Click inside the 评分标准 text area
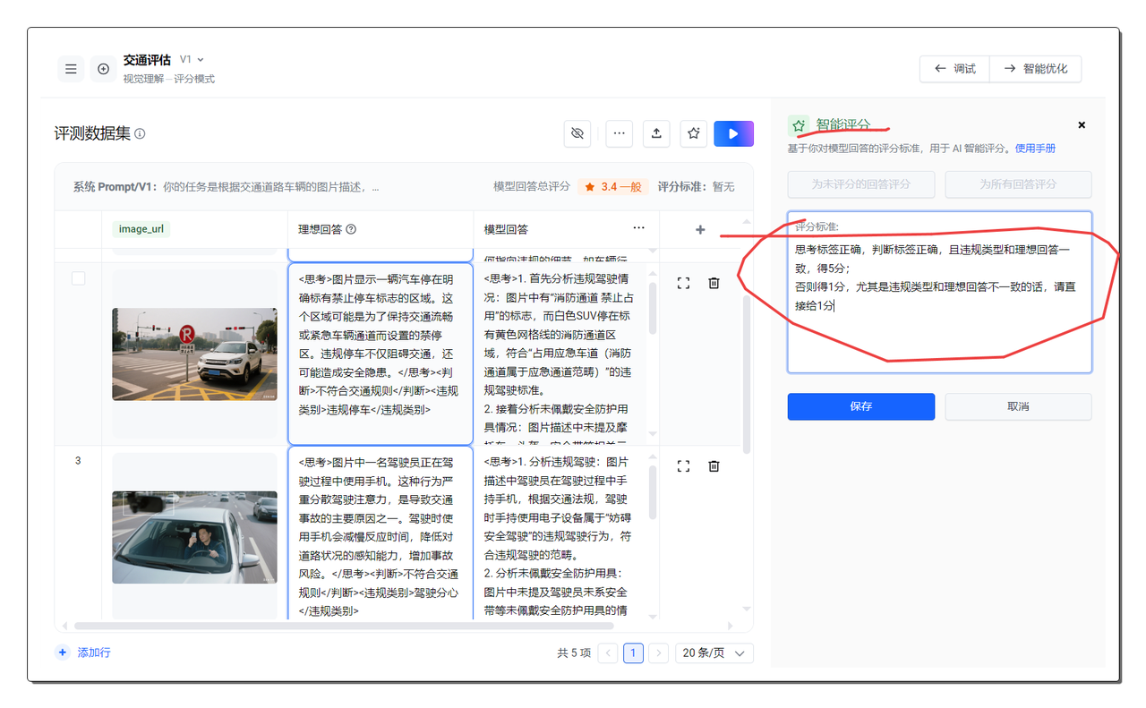 (x=940, y=292)
